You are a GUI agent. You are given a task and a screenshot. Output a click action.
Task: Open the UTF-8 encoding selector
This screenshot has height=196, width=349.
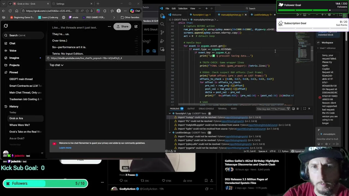(272, 151)
